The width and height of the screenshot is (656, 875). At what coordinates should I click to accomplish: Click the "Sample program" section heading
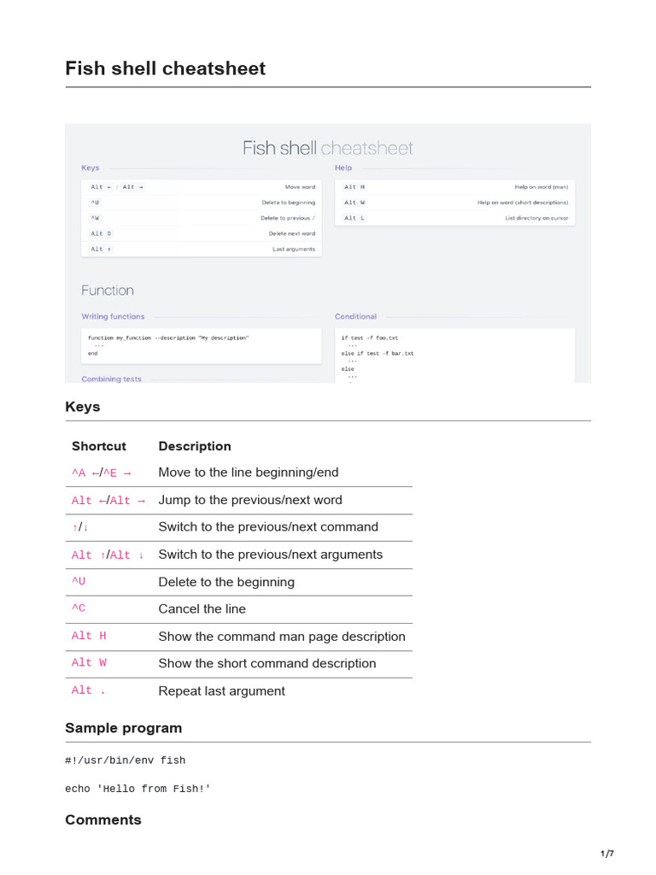pyautogui.click(x=124, y=728)
